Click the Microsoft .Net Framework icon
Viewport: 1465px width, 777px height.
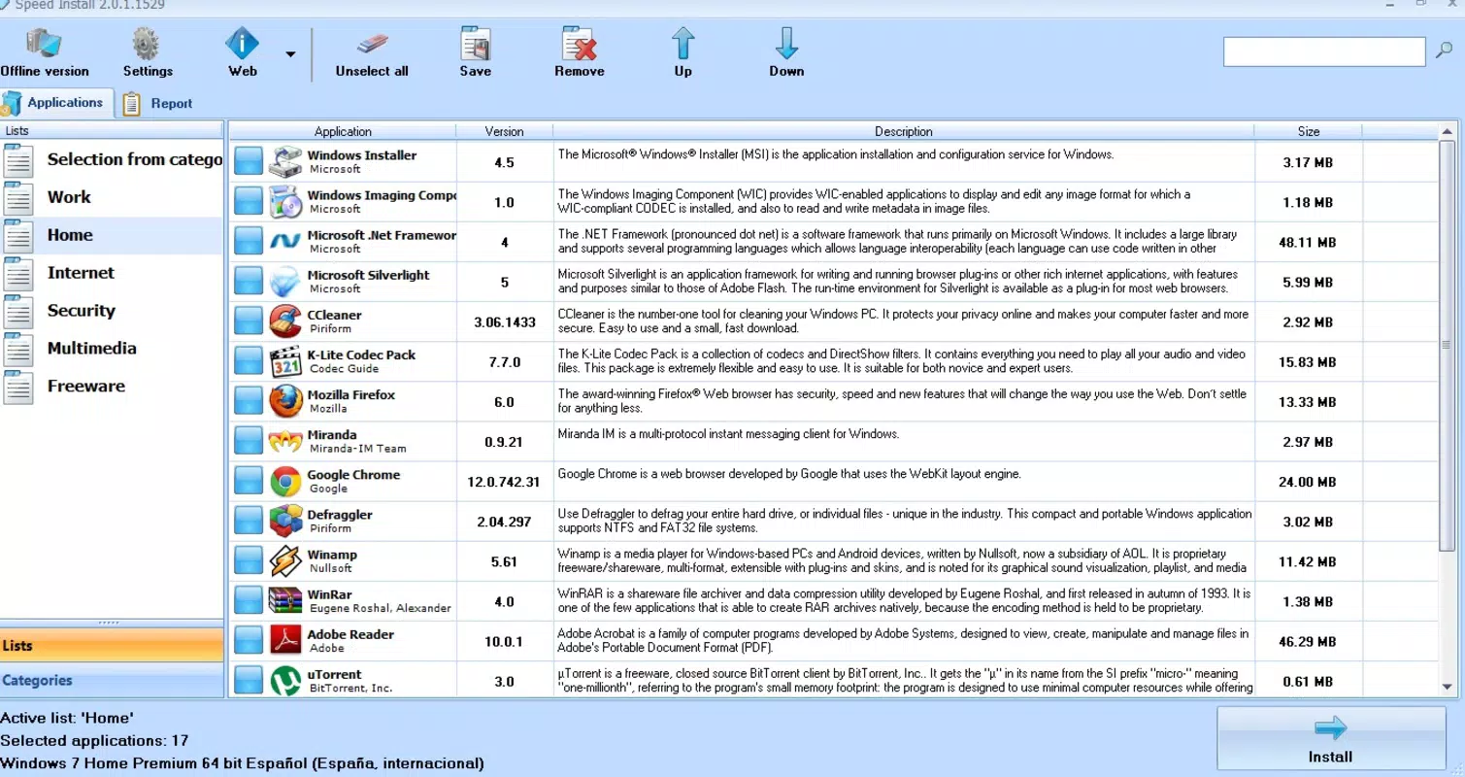pyautogui.click(x=285, y=242)
